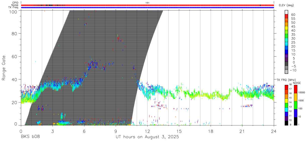The image size is (308, 142).
Task: Click the blue 15–20 ELEV colorbar segment
Action: click(x=286, y=48)
